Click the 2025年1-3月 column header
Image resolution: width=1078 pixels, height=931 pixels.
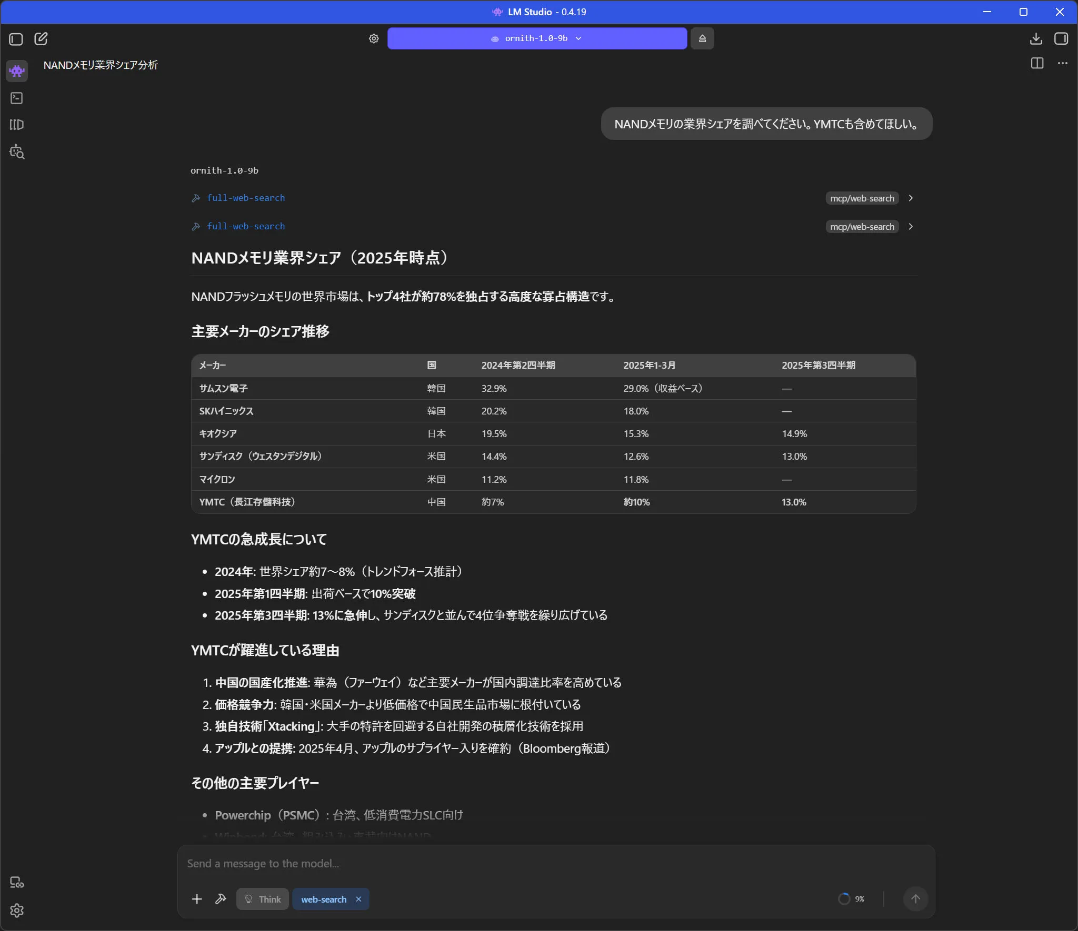[650, 365]
